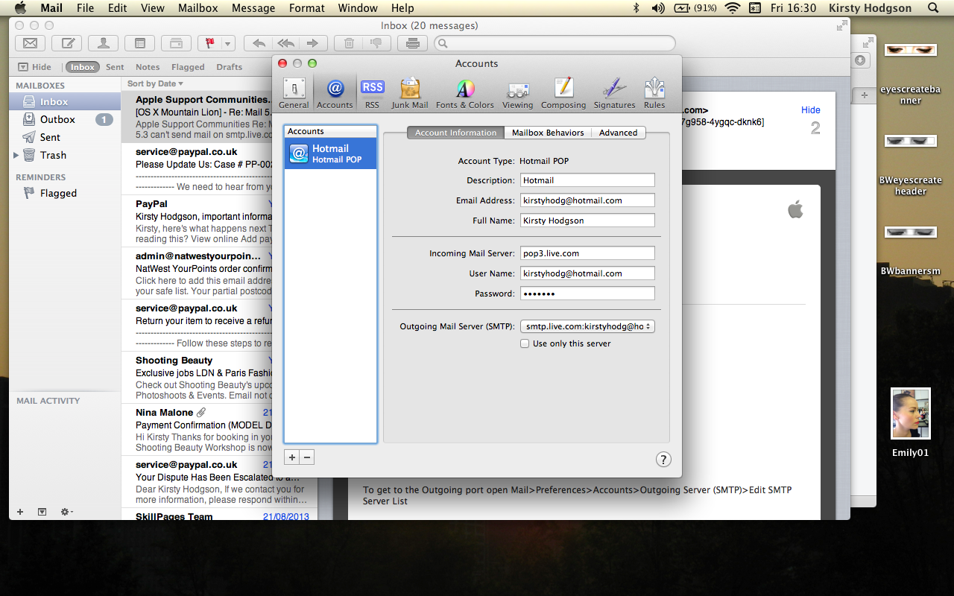Click the Forward arrow icon
Viewport: 954px width, 596px height.
[x=313, y=43]
